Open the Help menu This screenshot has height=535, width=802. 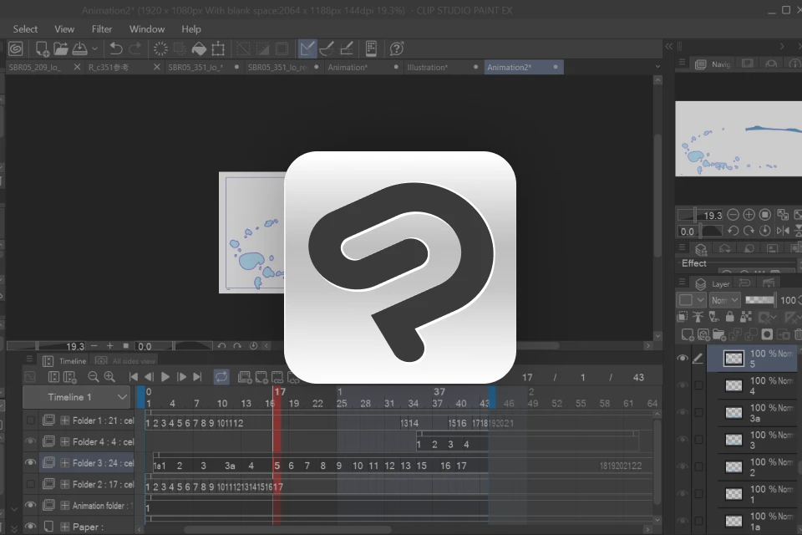pos(191,29)
